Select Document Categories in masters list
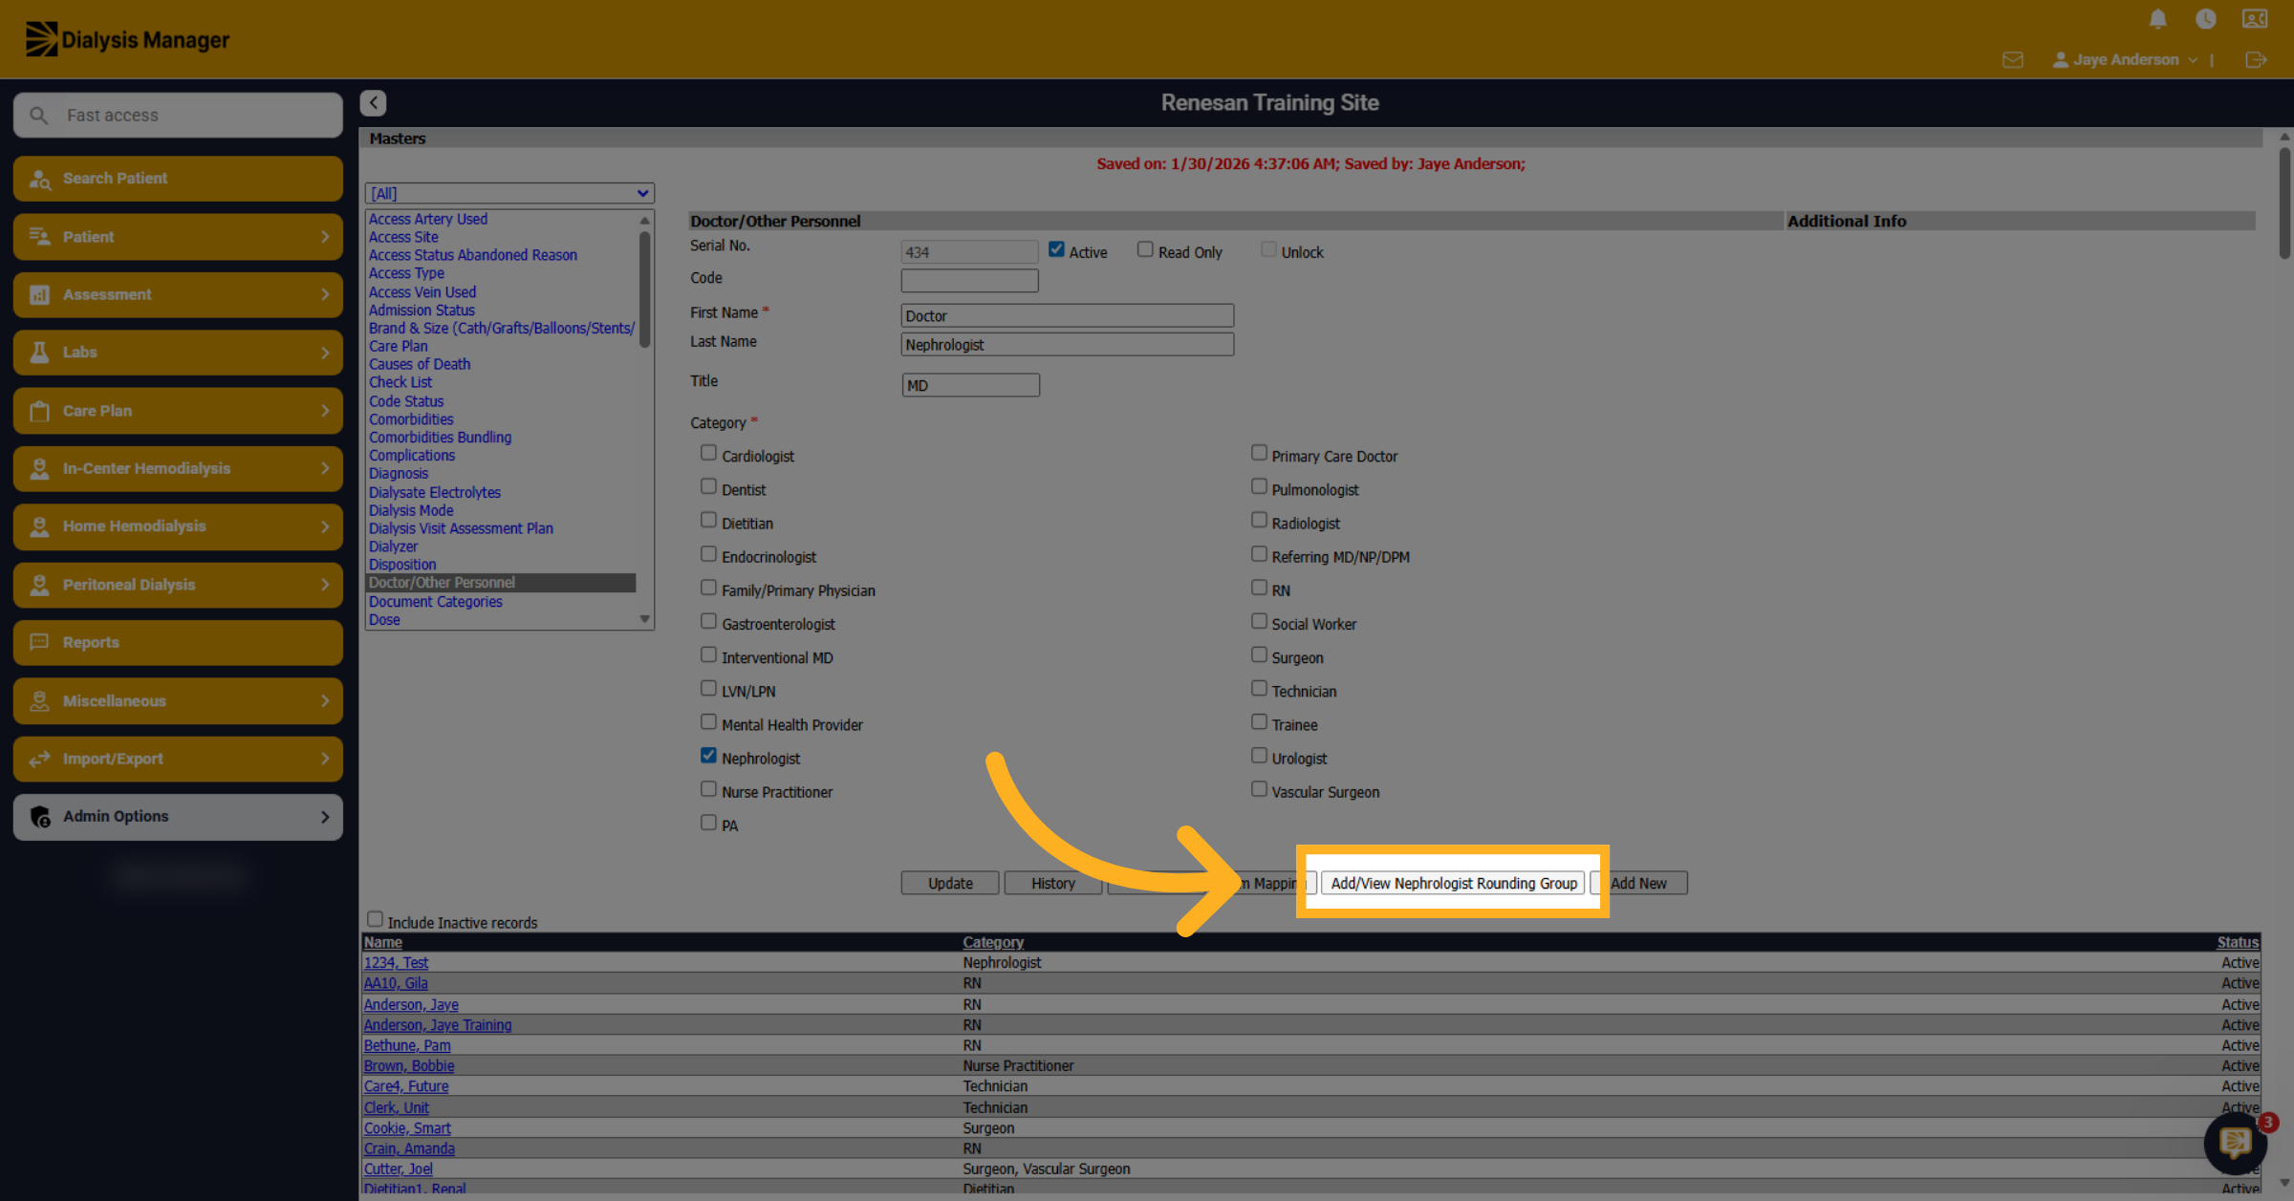Image resolution: width=2294 pixels, height=1201 pixels. [x=435, y=602]
